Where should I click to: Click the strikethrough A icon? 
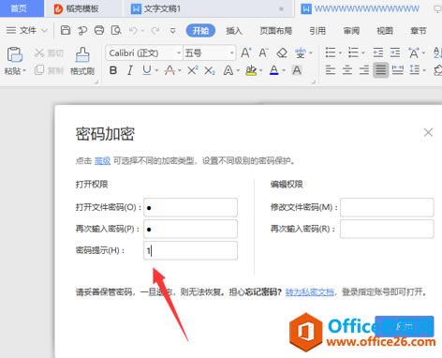point(169,70)
